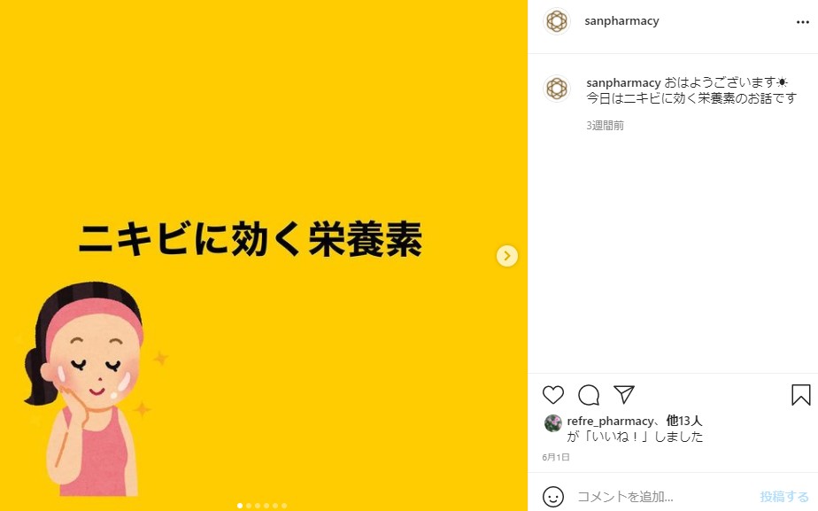
Task: Open refre_pharmacy profile link
Action: [610, 421]
